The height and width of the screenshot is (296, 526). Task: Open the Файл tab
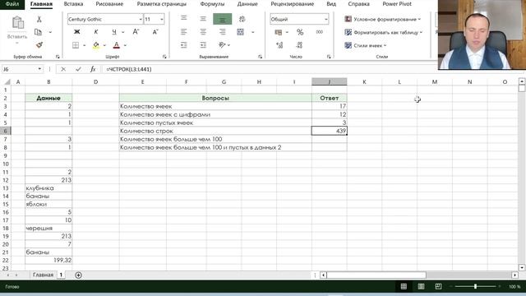(x=12, y=4)
